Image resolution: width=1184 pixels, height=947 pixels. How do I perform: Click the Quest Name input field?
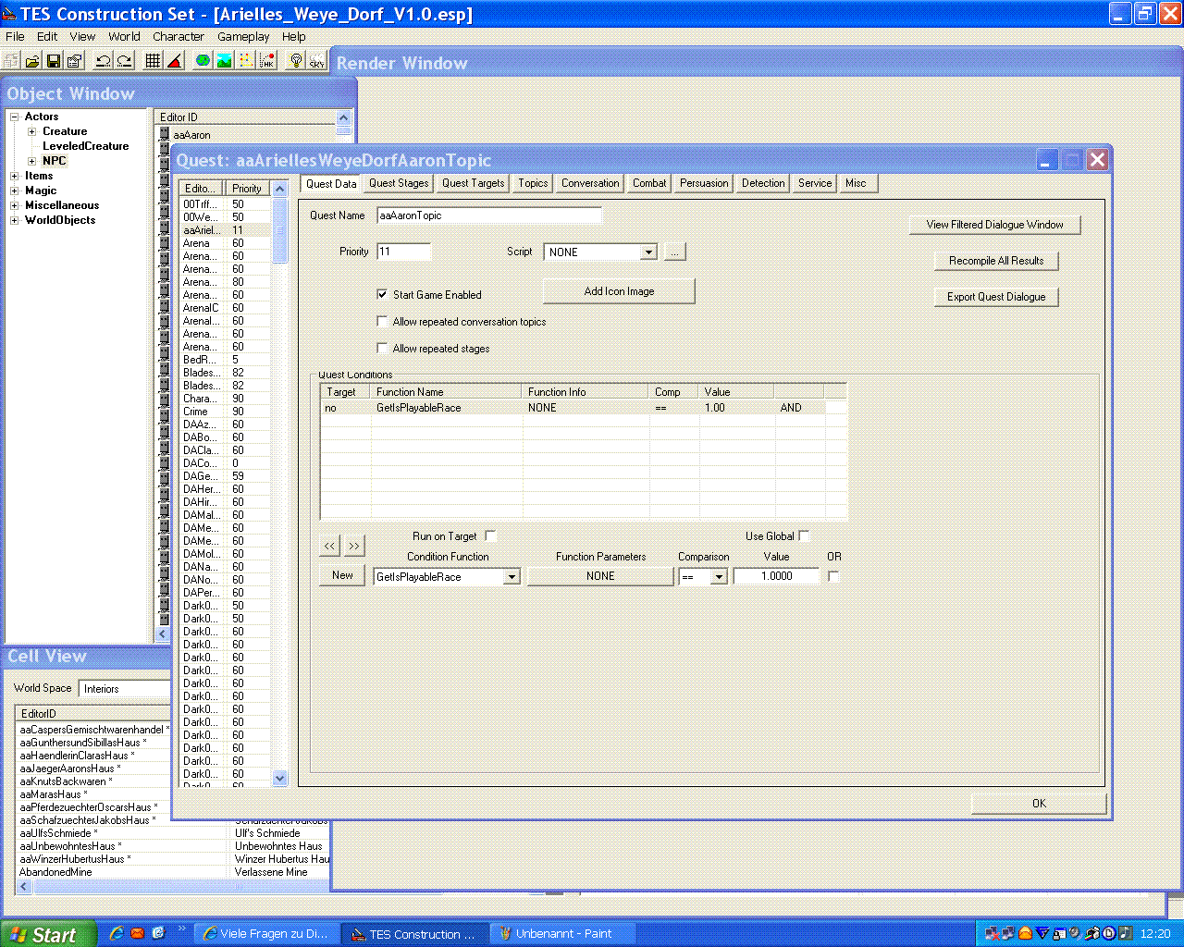click(488, 215)
